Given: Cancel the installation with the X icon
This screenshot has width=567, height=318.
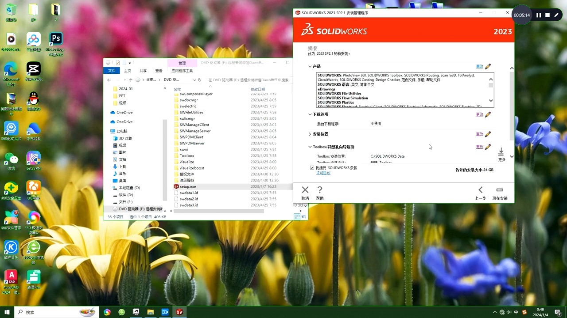Looking at the screenshot, I should [305, 190].
